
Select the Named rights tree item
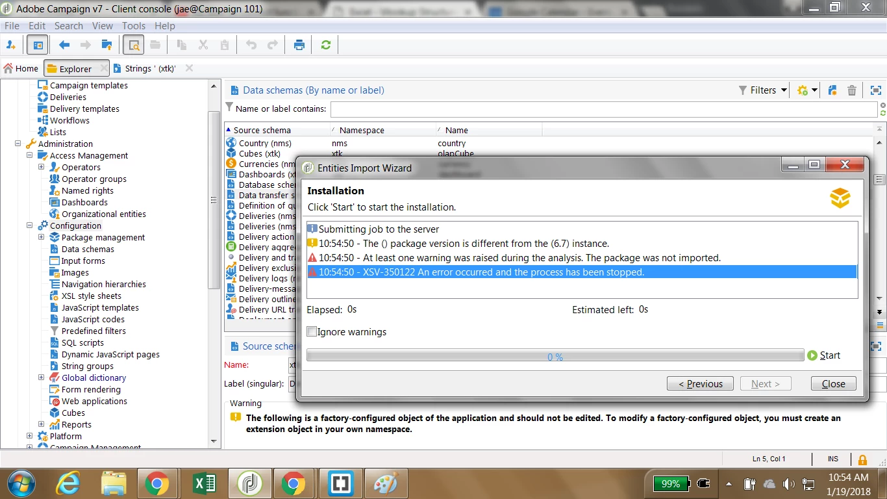click(x=88, y=190)
